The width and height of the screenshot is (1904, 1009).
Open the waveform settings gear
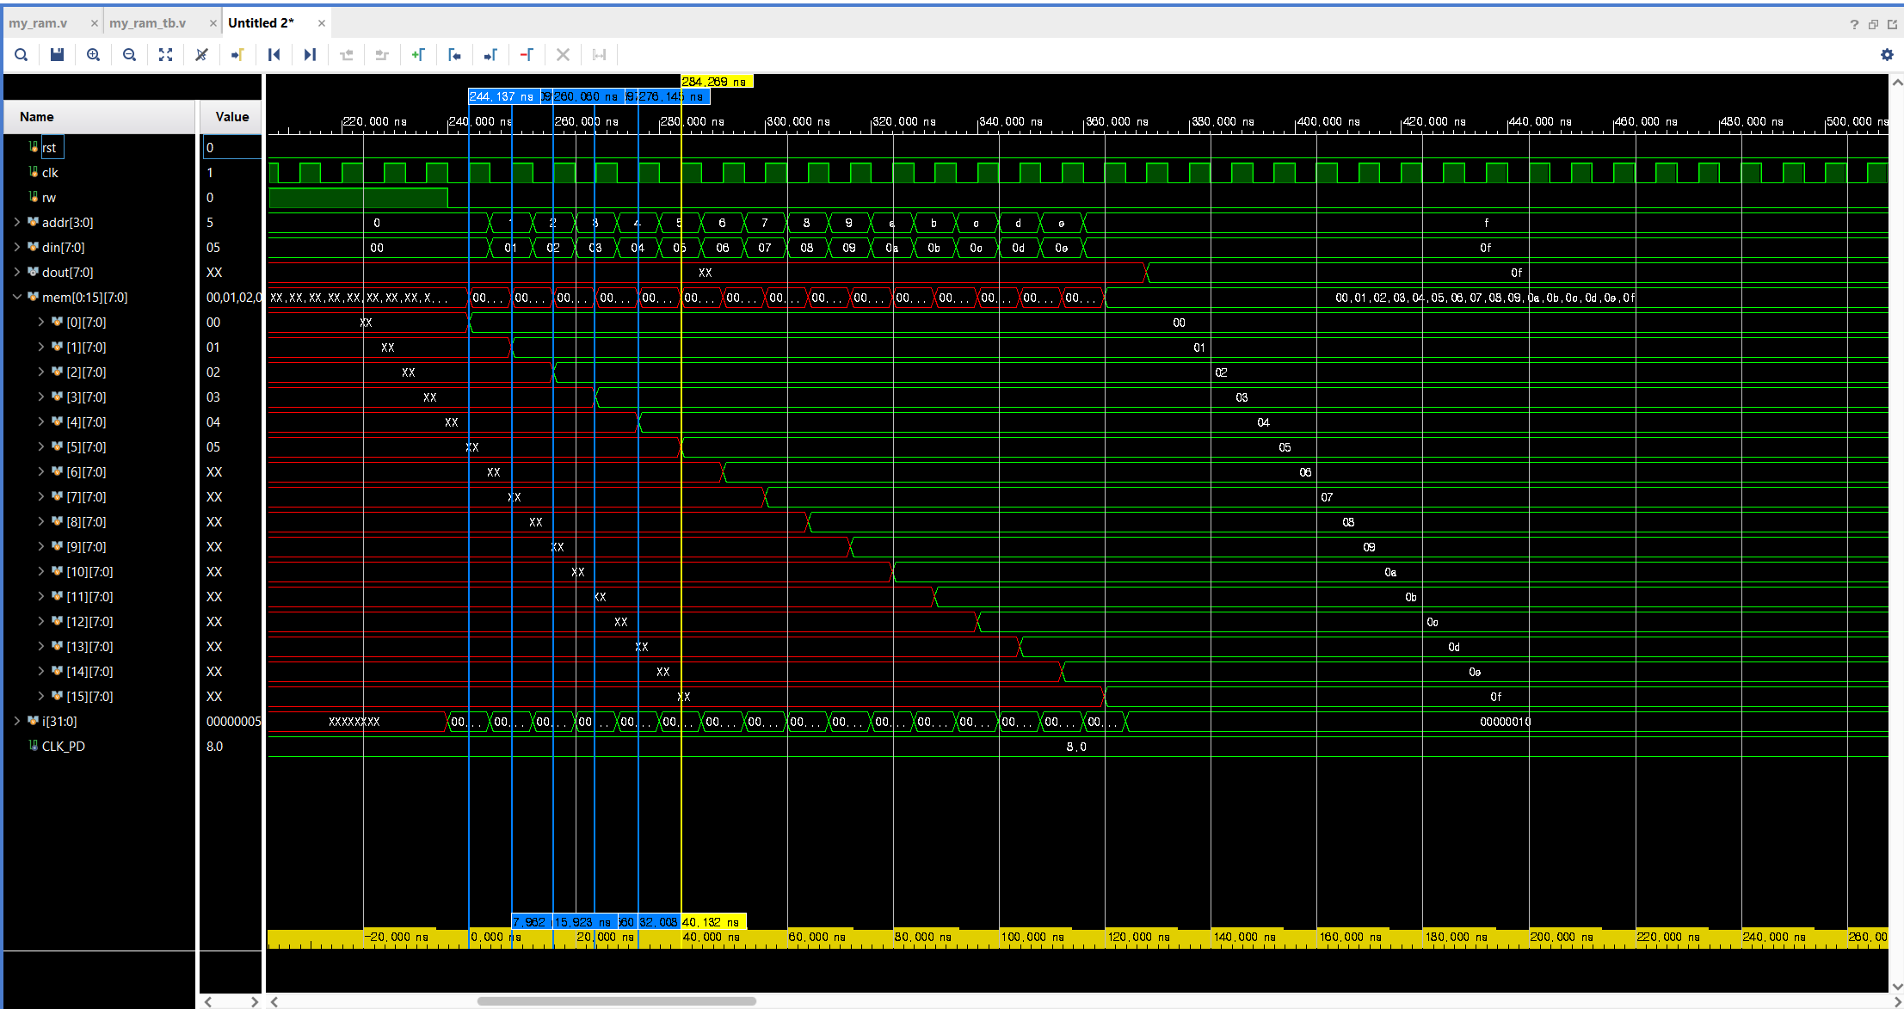pyautogui.click(x=1887, y=55)
